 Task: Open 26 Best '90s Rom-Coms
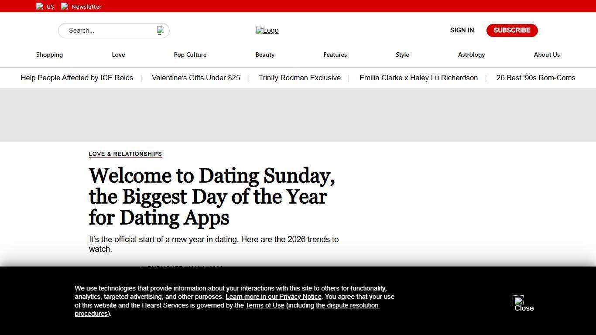click(536, 78)
